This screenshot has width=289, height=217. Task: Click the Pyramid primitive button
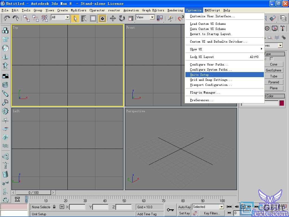coord(274,82)
